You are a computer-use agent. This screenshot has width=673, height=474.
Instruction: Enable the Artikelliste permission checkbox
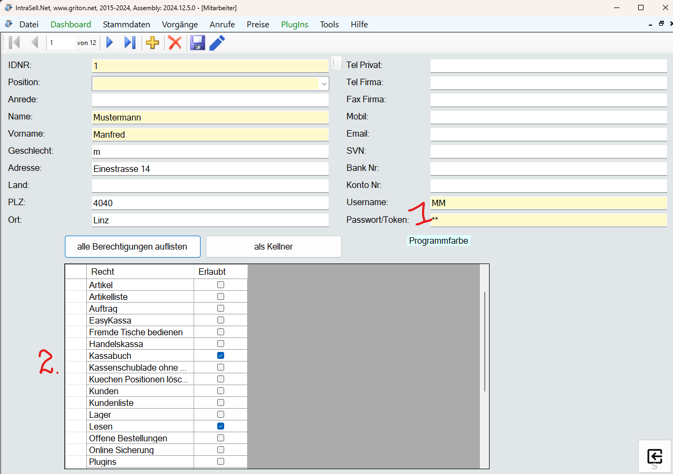220,297
